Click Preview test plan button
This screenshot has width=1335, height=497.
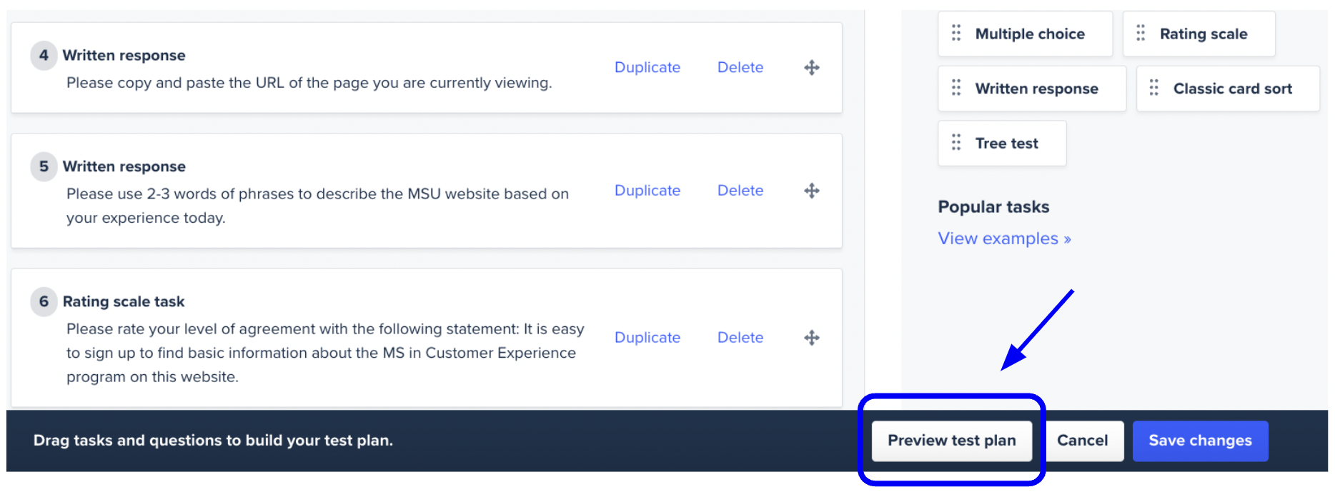pyautogui.click(x=952, y=441)
